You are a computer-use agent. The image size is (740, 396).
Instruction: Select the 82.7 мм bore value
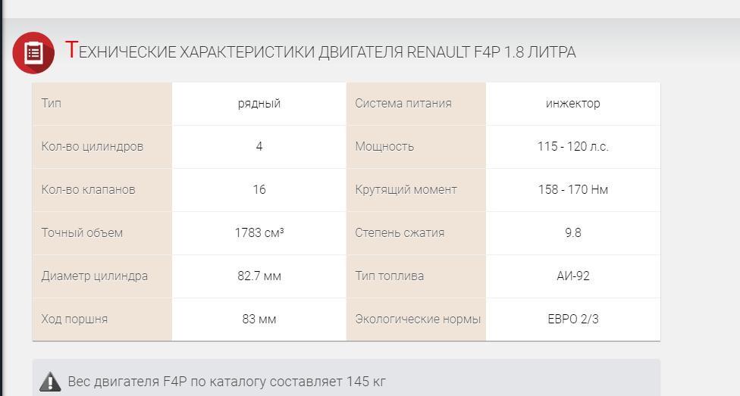pos(259,276)
